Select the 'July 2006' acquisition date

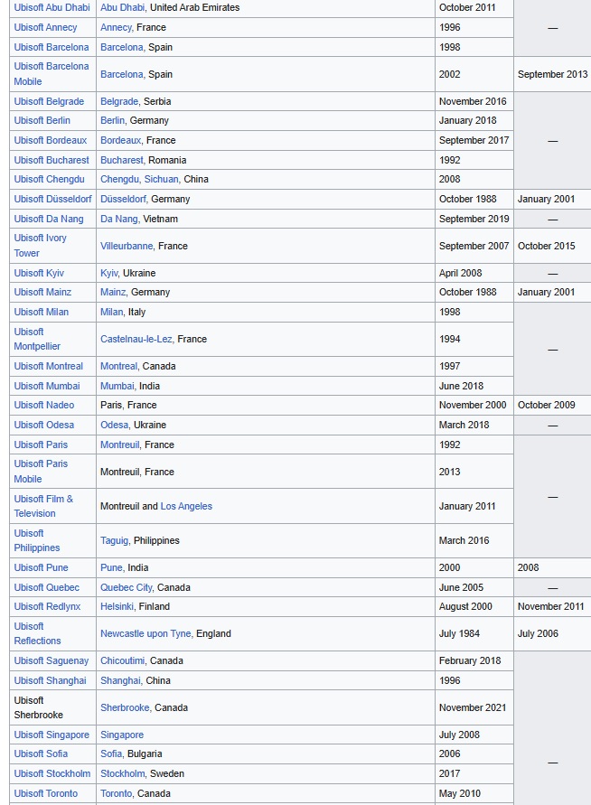538,633
